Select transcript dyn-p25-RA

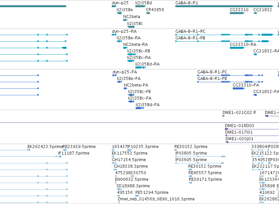124,31
